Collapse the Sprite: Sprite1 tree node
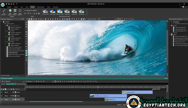The image size is (188, 108). coord(4,24)
